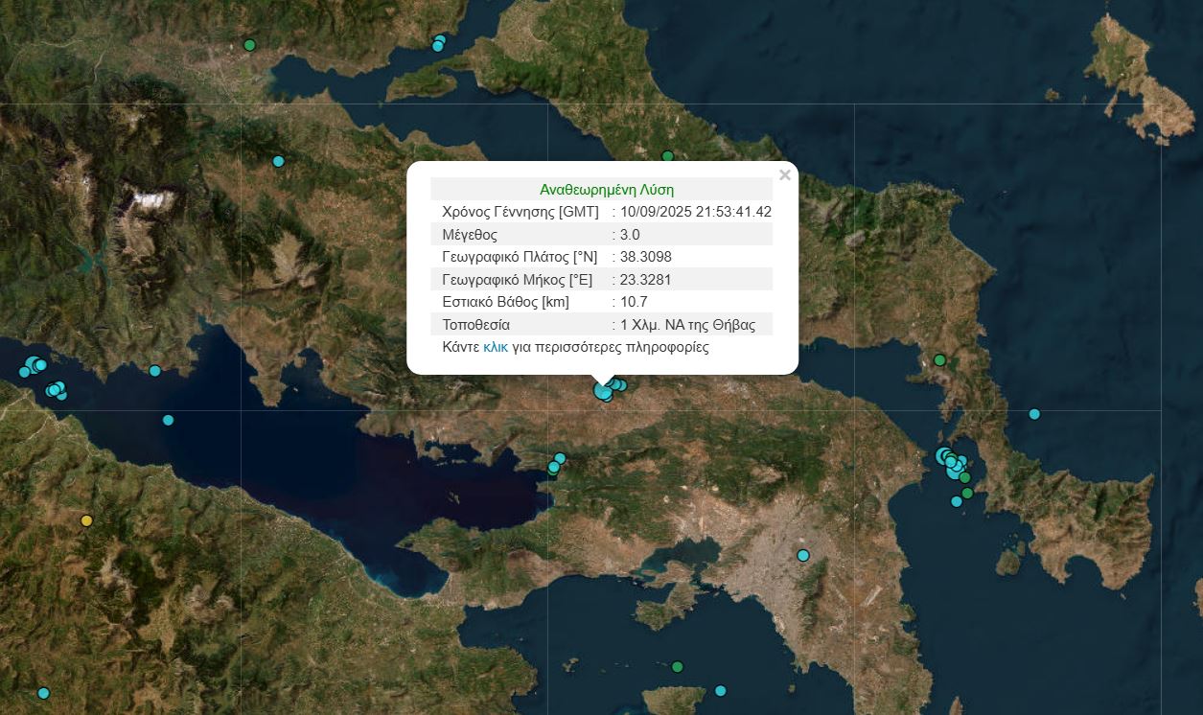
Task: Select the marker pair on the southern gulf shore
Action: click(555, 463)
